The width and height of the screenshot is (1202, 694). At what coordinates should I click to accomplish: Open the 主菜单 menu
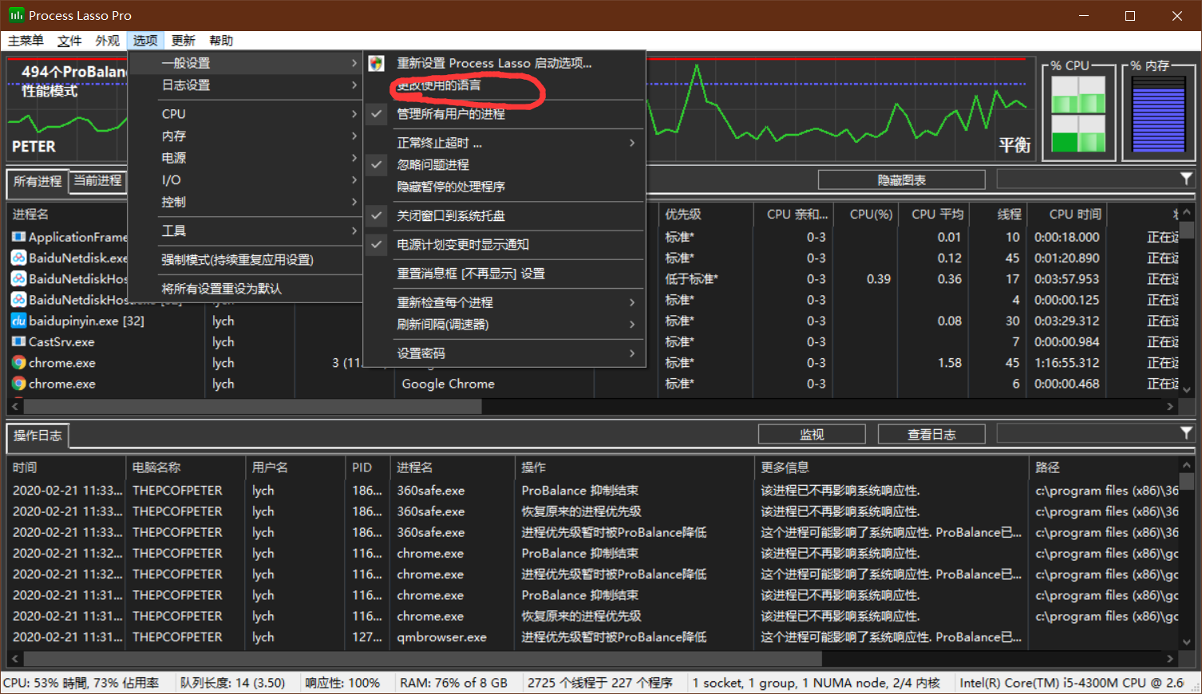[x=26, y=41]
